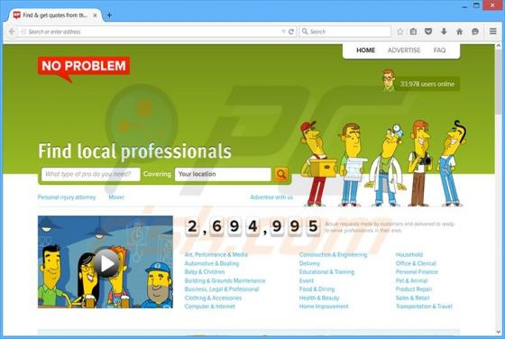Play the intro video
The image size is (505, 339).
(106, 263)
